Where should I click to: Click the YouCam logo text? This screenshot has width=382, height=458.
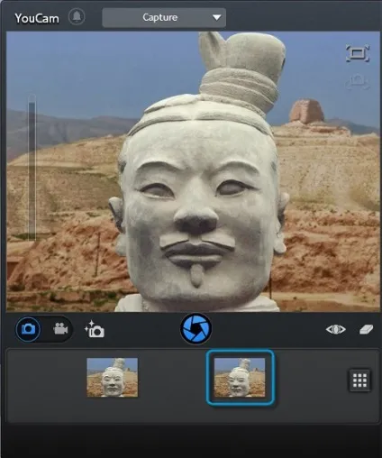[37, 18]
